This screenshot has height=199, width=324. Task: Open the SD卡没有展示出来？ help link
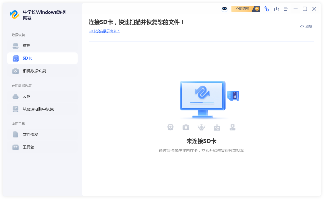(104, 31)
